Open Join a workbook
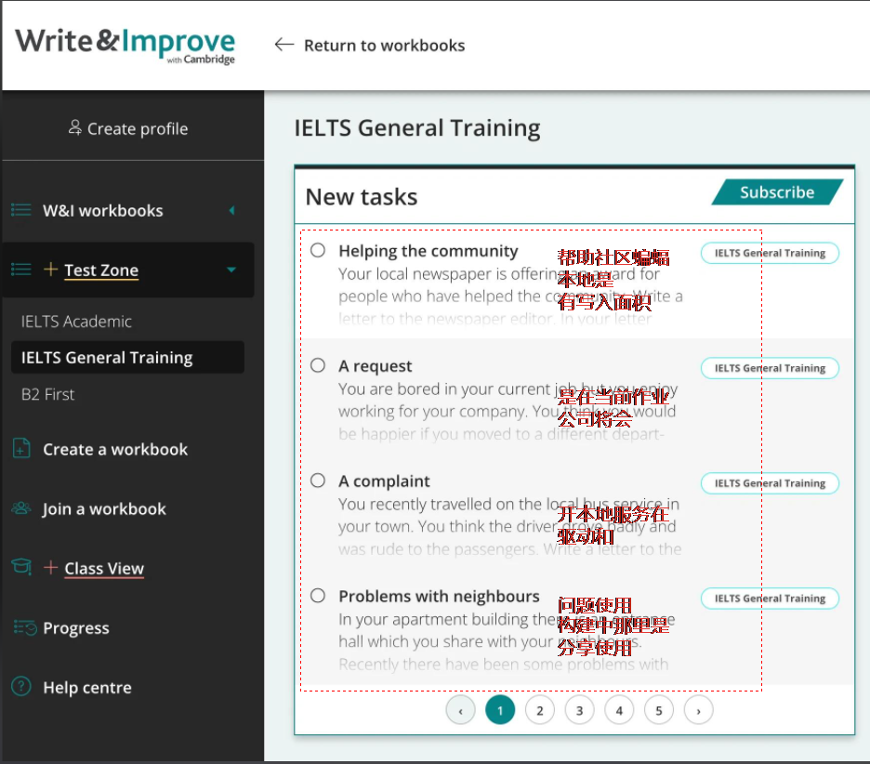 tap(104, 509)
